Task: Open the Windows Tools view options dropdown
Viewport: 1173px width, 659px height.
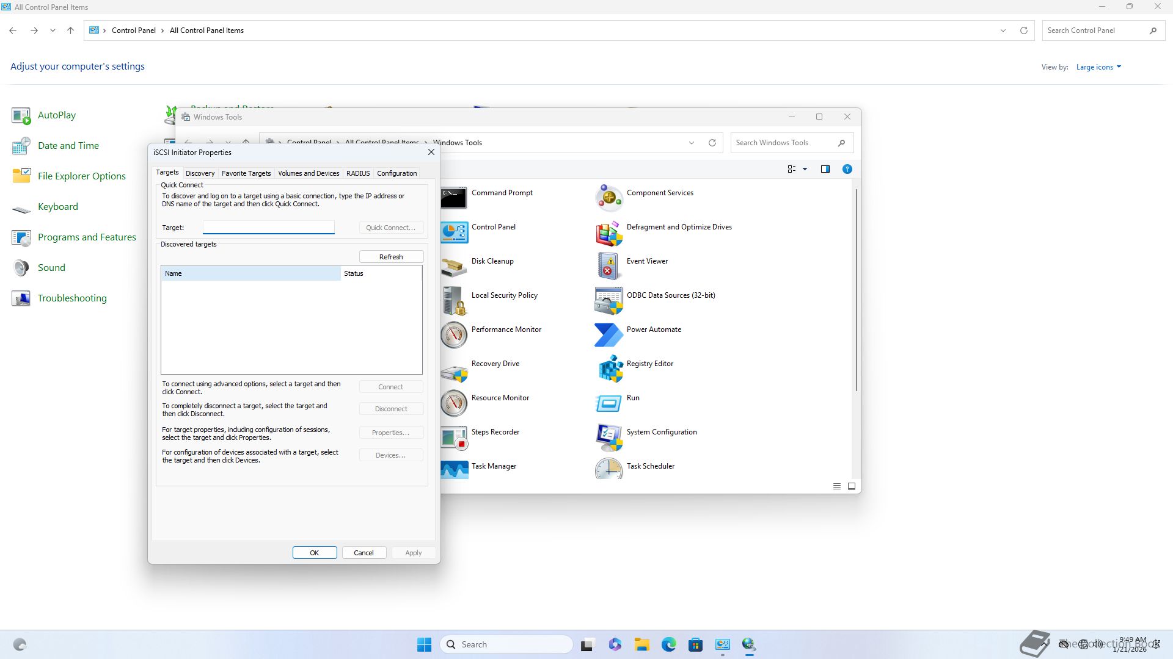Action: (x=805, y=169)
